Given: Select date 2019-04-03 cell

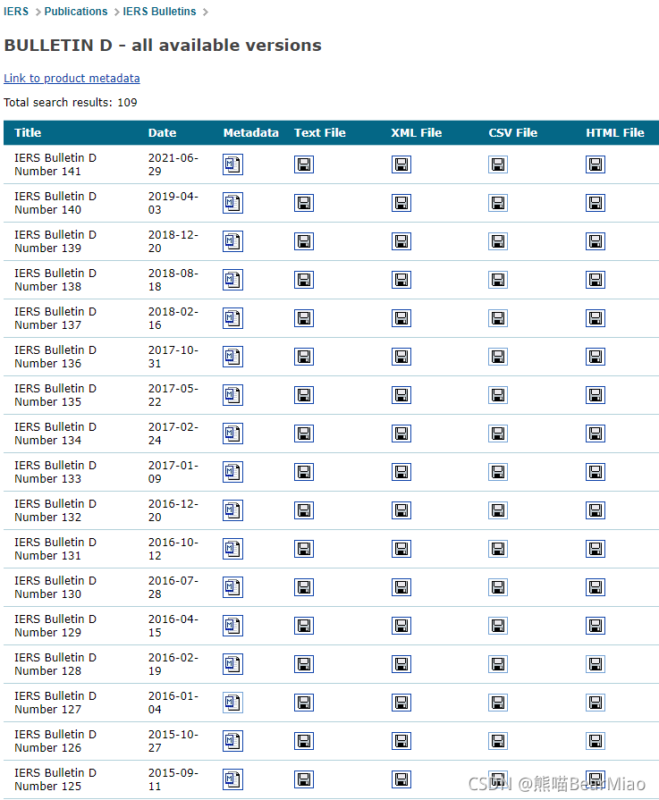Looking at the screenshot, I should tap(173, 203).
